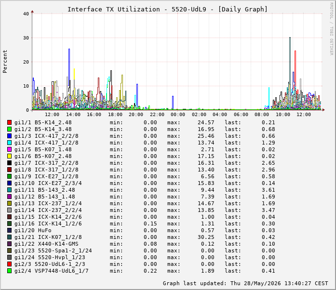Image resolution: width=336 pixels, height=290 pixels.
Task: Click the swatch for gi1/22 X440-K14-GMS
Action: (9, 244)
